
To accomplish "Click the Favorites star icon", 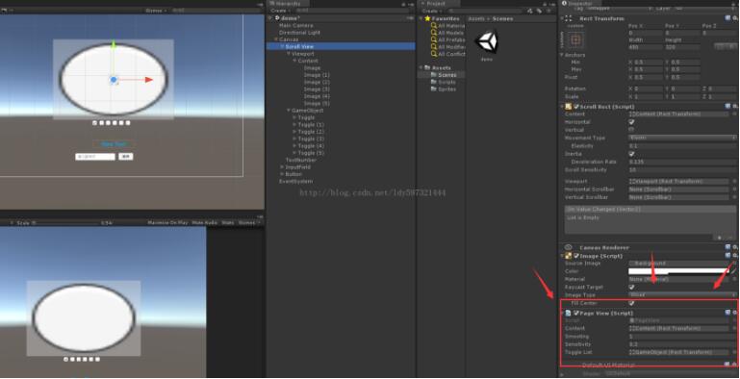I will pos(427,18).
